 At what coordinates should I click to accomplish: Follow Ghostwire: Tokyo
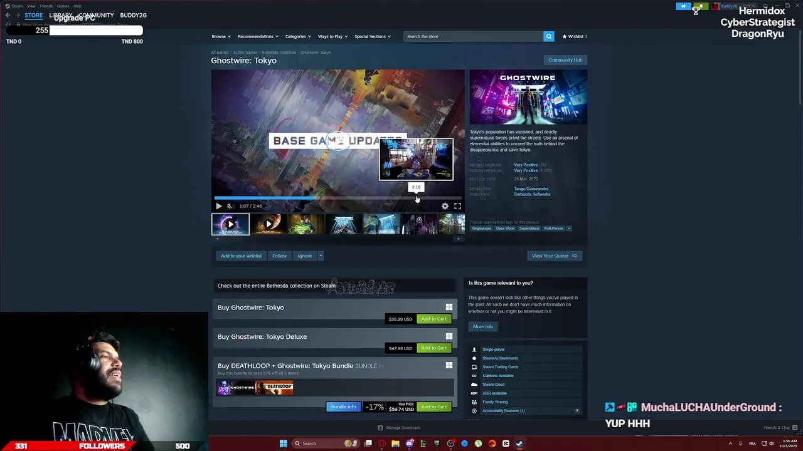pyautogui.click(x=279, y=256)
